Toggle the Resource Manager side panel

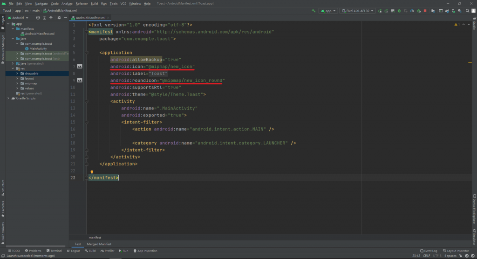pyautogui.click(x=3, y=49)
